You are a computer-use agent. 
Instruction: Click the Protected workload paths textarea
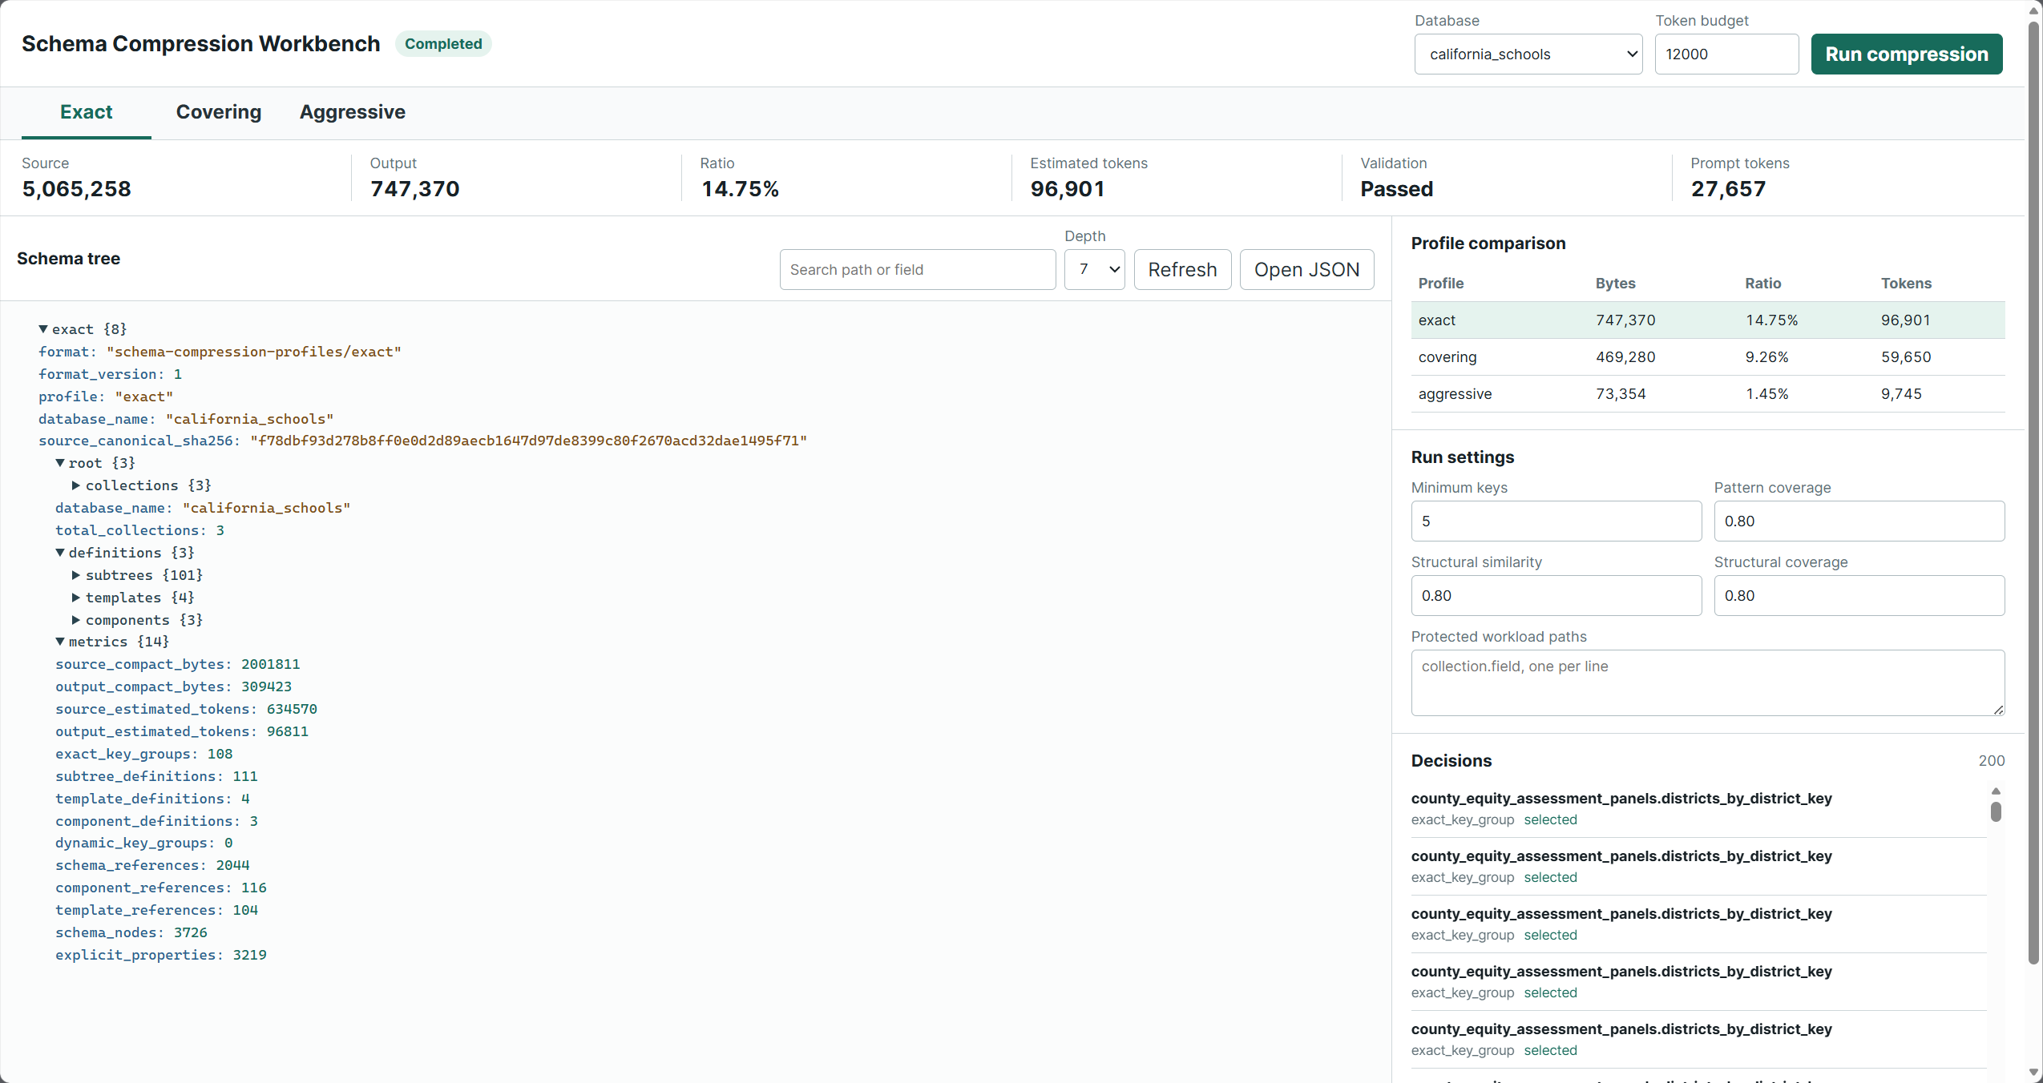point(1708,682)
